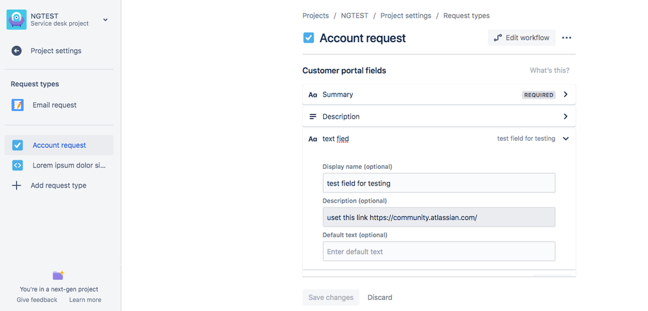Image resolution: width=648 pixels, height=311 pixels.
Task: Select Email request in the sidebar
Action: coord(54,105)
